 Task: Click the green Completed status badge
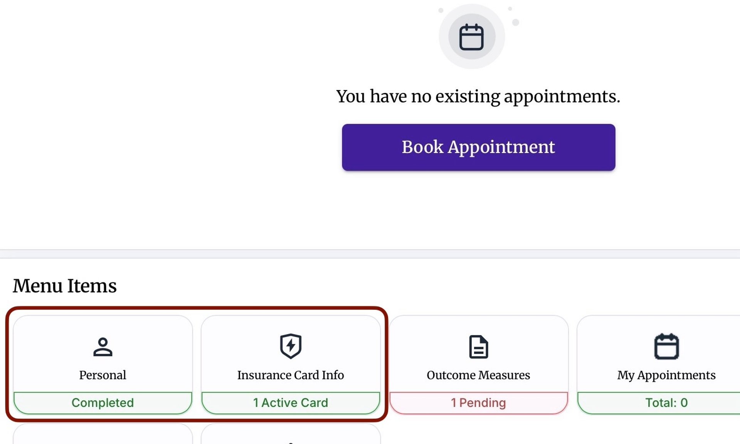tap(103, 402)
